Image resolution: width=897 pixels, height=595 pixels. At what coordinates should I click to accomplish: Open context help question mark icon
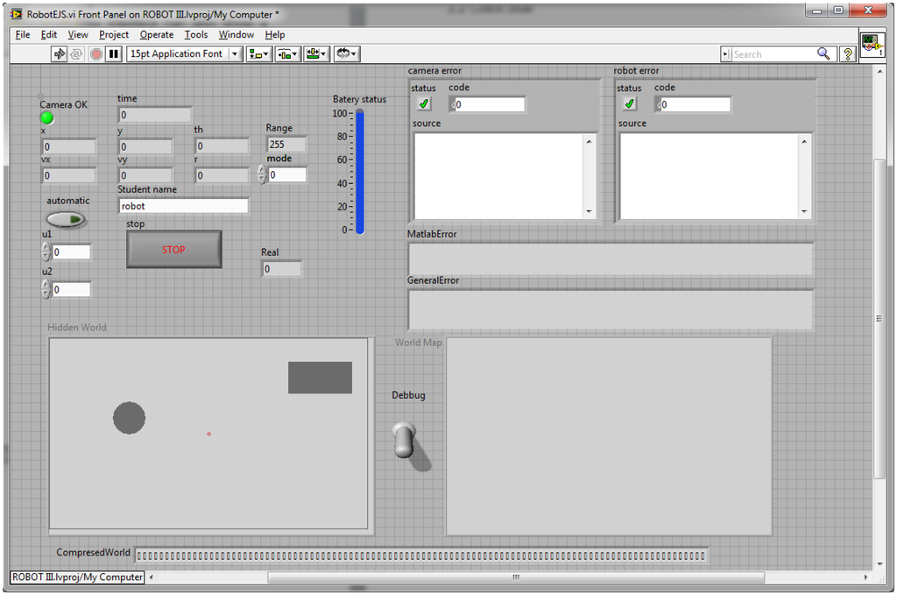848,54
